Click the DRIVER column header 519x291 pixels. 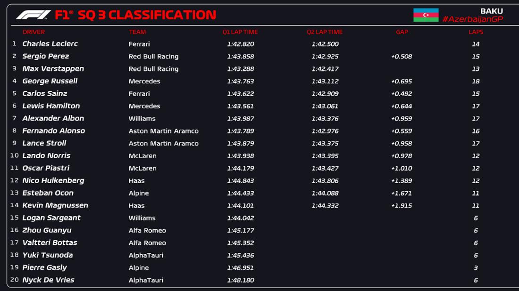(33, 32)
